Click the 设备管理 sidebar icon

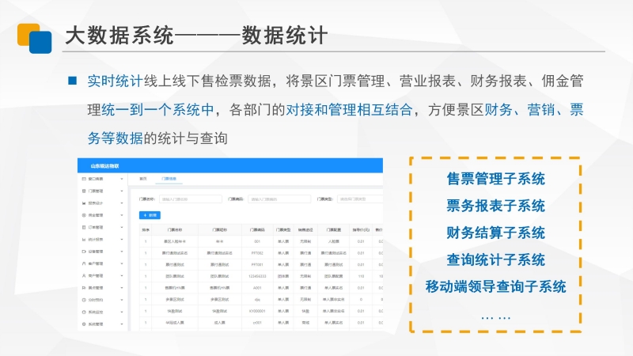click(x=84, y=252)
